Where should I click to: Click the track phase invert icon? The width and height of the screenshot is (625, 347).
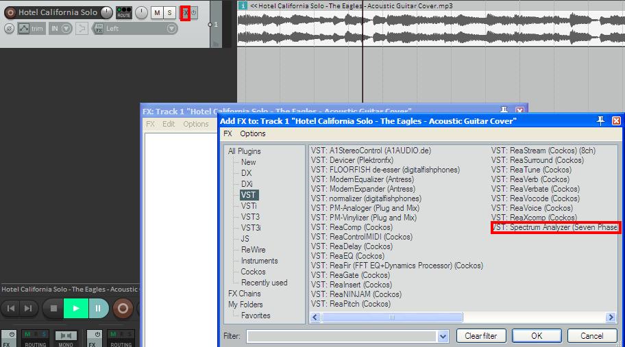[9, 29]
